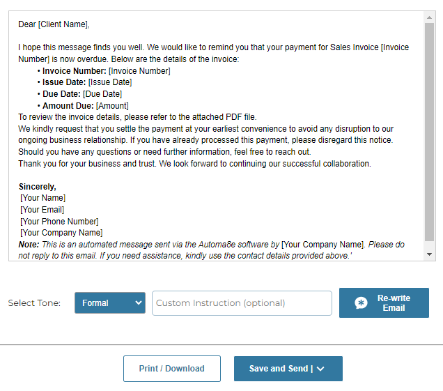Expand the Save and Send chevron
443x391 pixels.
click(320, 369)
